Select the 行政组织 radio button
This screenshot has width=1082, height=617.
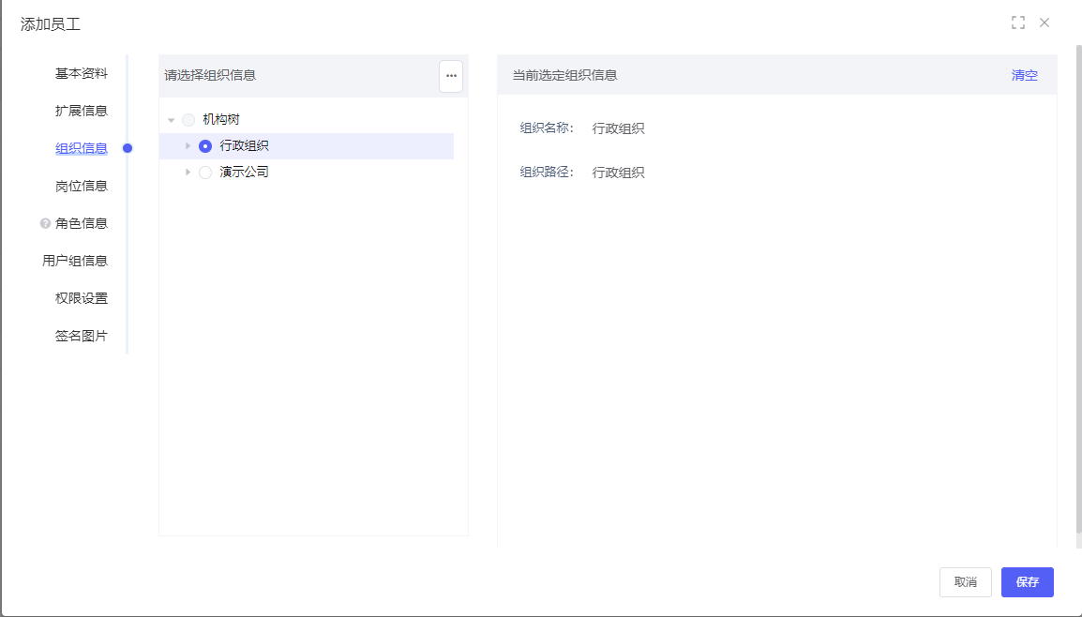point(205,146)
